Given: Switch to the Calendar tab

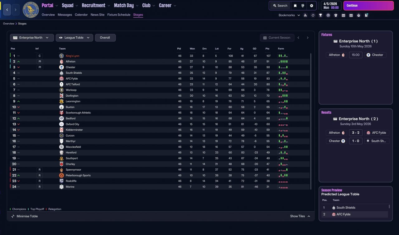Looking at the screenshot, I should click(81, 15).
